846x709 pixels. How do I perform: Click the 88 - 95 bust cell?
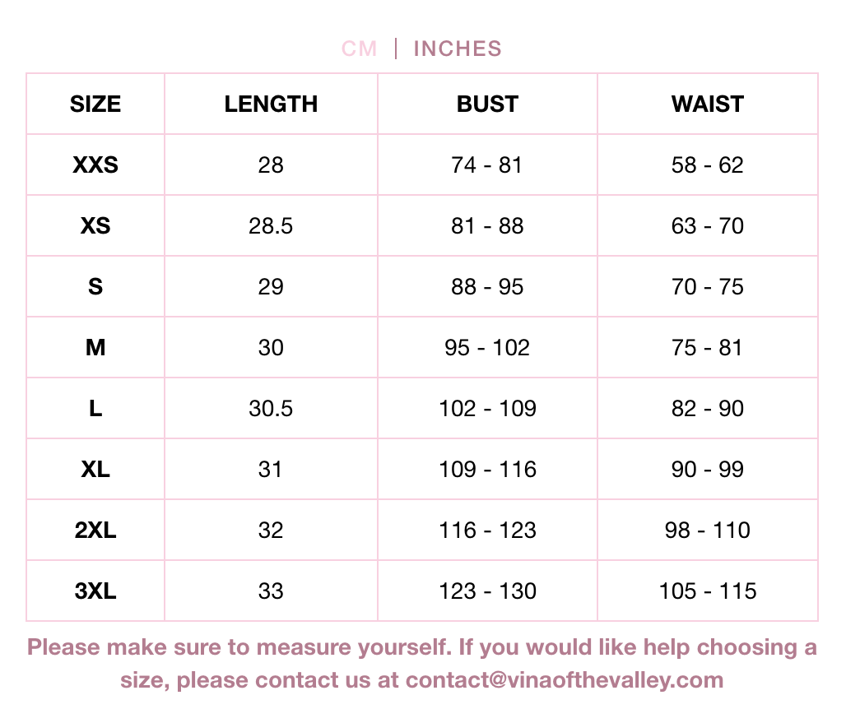tap(487, 287)
